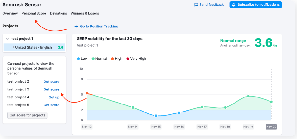297x139 pixels.
Task: Click the 3.6 score beside United States
Action: [x=61, y=47]
